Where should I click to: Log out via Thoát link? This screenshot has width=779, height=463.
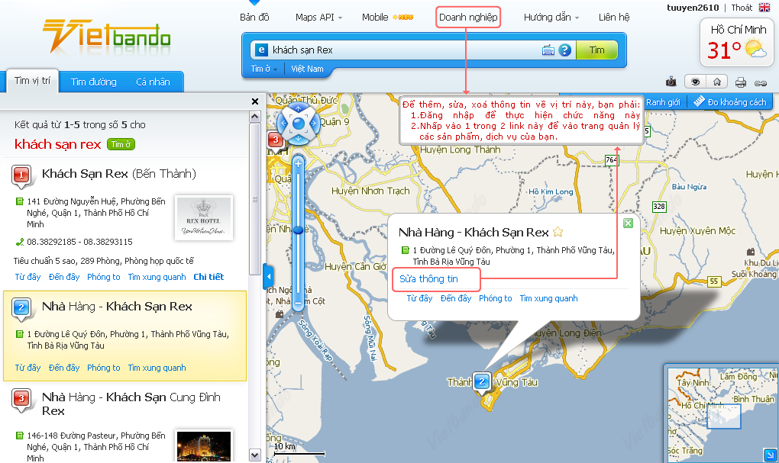coord(742,8)
